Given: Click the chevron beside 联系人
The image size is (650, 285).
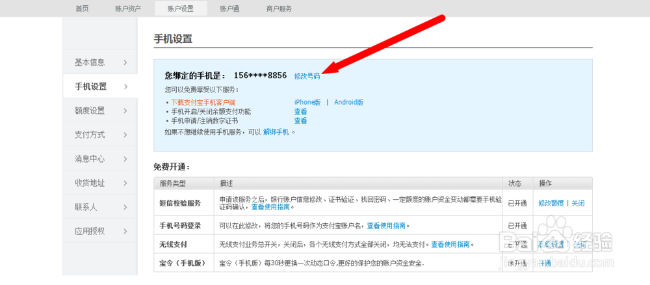Looking at the screenshot, I should (x=125, y=207).
